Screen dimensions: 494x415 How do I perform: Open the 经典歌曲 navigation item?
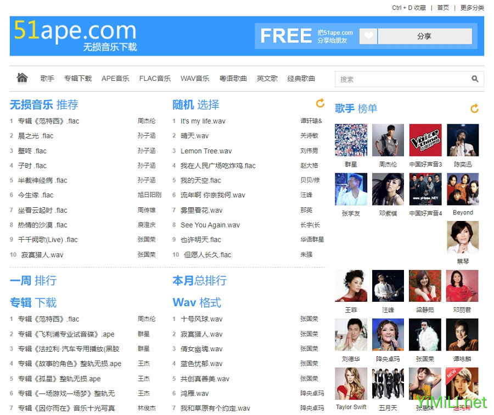301,79
